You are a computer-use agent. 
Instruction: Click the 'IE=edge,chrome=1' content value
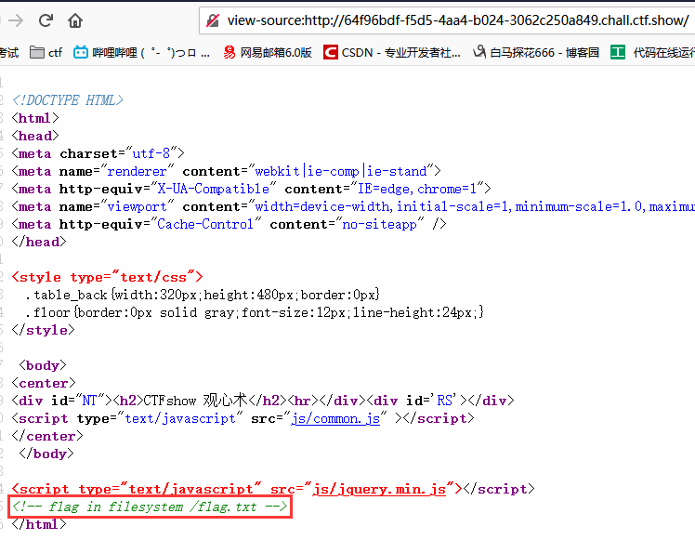pos(416,190)
